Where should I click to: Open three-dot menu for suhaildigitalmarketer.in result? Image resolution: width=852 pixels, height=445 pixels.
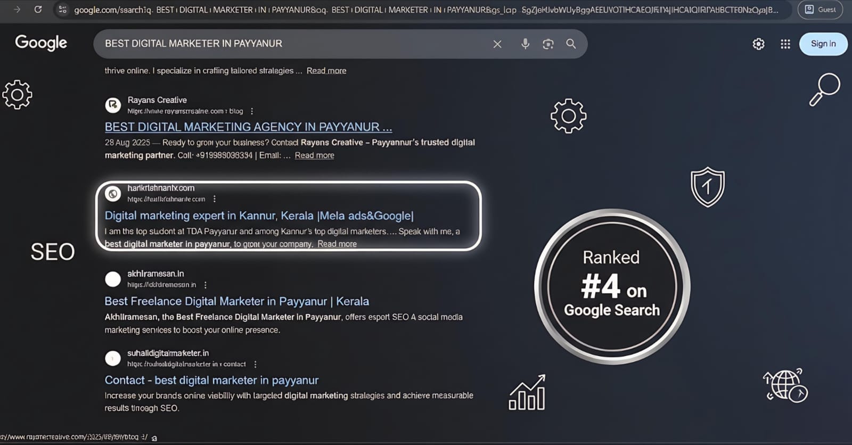coord(255,365)
